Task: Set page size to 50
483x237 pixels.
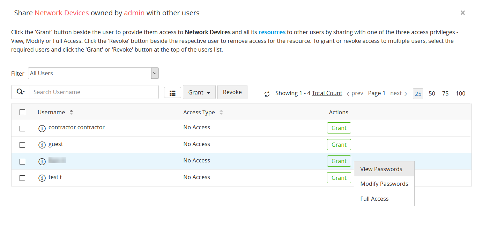Action: 432,93
